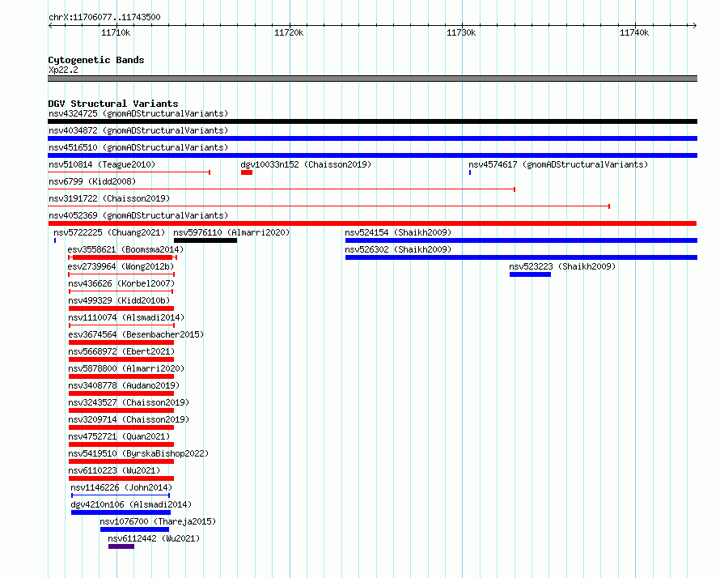720x578 pixels.
Task: Select nsv499329 (Kidd2010b) label
Action: 119,300
